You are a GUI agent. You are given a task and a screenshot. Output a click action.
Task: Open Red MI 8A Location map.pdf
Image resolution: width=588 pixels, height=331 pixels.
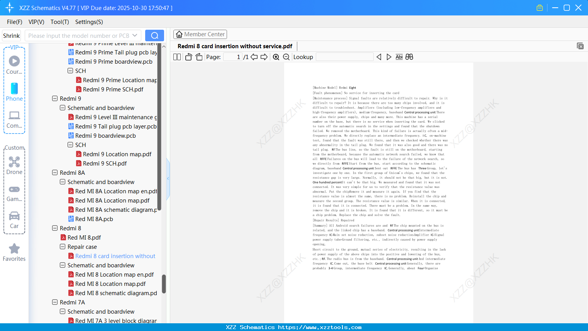click(x=112, y=201)
